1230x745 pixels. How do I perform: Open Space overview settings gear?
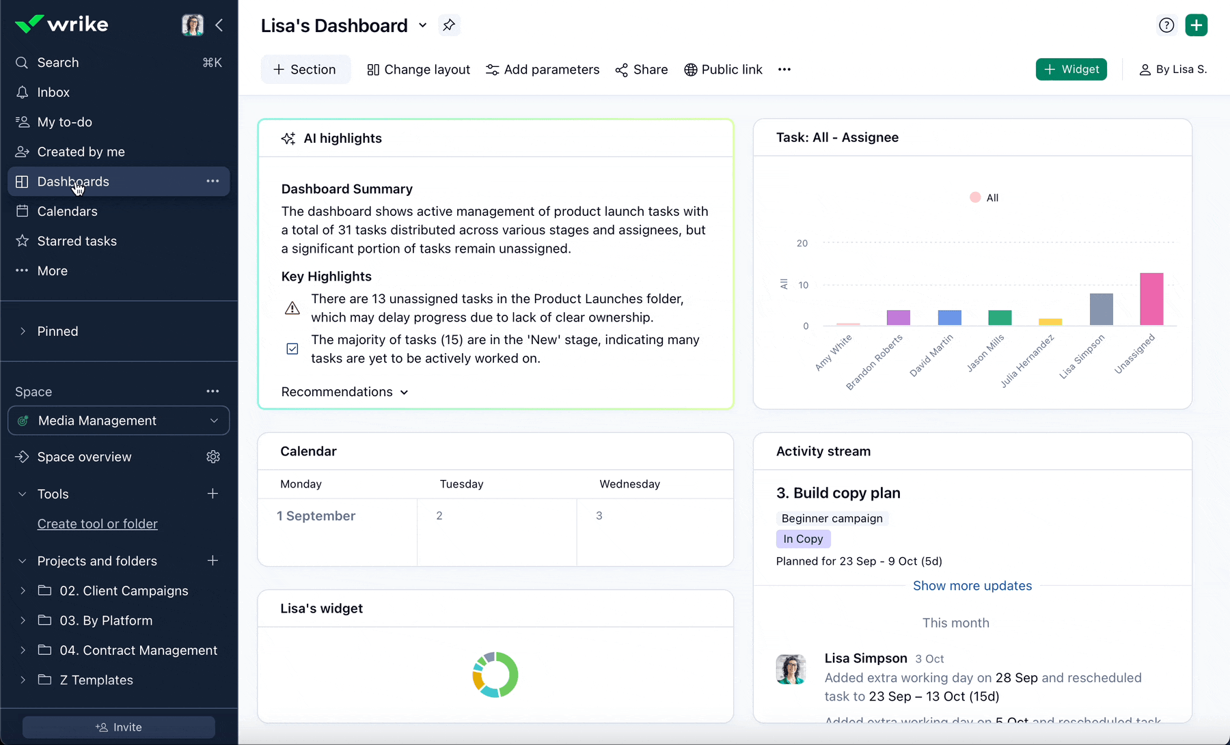pyautogui.click(x=213, y=457)
